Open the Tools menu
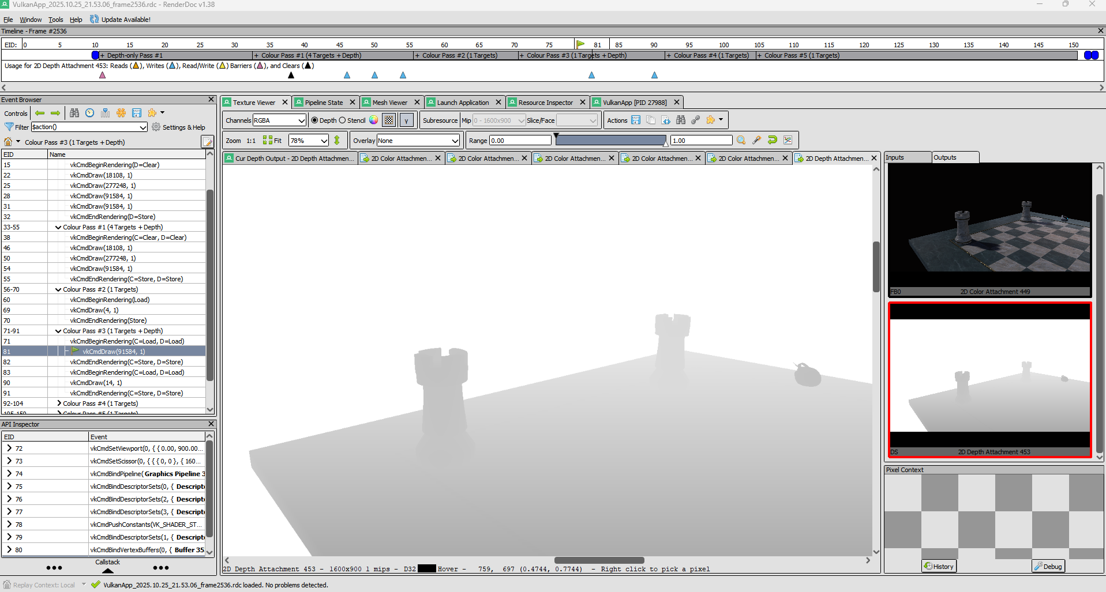The height and width of the screenshot is (592, 1106). point(55,20)
